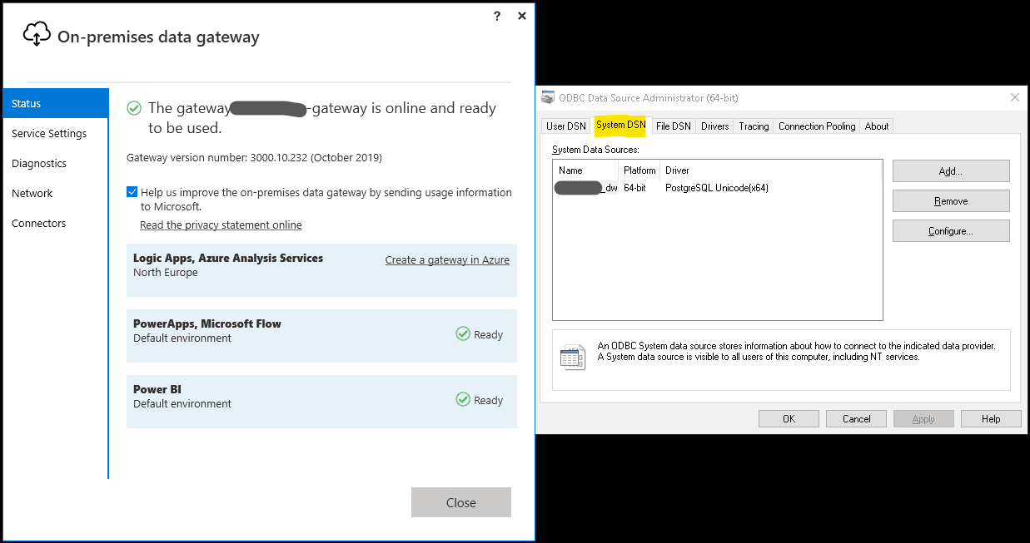The image size is (1030, 543).
Task: Open Service Settings in the sidebar
Action: click(48, 133)
